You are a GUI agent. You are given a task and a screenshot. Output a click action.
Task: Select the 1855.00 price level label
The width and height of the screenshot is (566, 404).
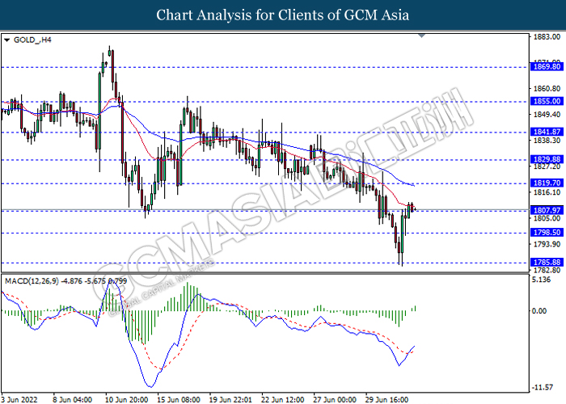point(547,101)
